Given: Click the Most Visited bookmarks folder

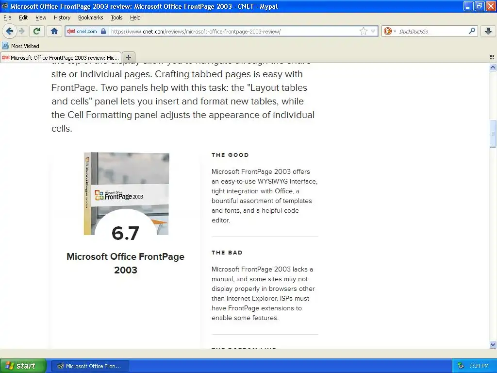Looking at the screenshot, I should pyautogui.click(x=20, y=46).
